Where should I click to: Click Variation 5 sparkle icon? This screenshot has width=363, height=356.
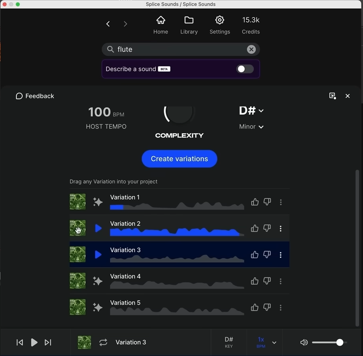98,307
